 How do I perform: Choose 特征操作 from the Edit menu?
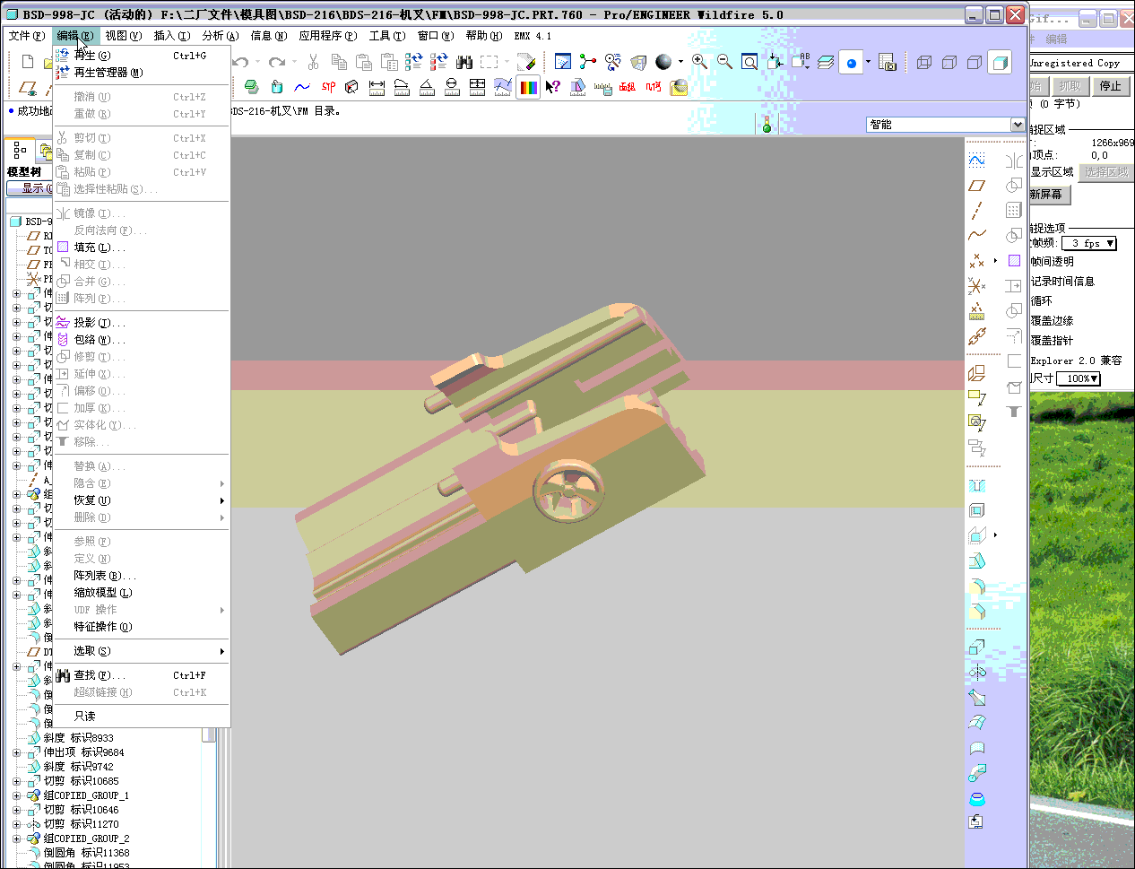coord(141,627)
